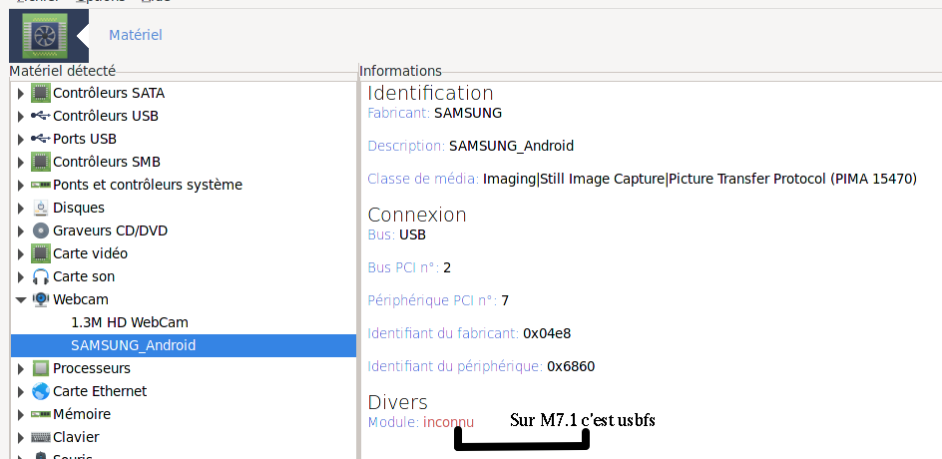942x459 pixels.
Task: Expand the Carte son category
Action: pyautogui.click(x=20, y=276)
